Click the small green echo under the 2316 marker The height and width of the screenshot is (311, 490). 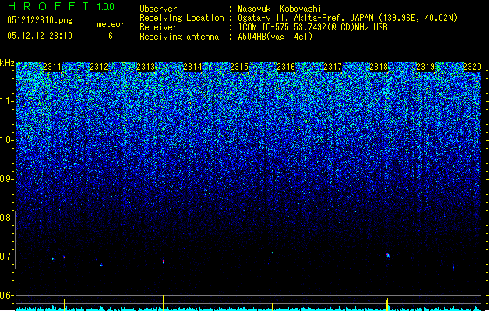click(272, 253)
